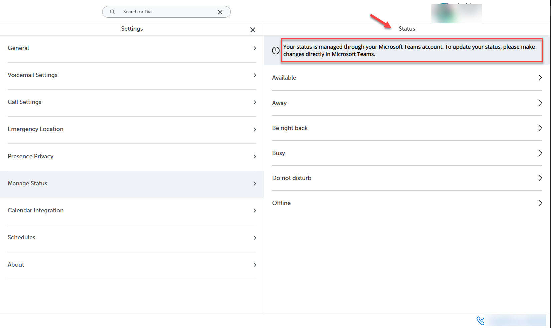Close the Settings panel

click(x=252, y=30)
